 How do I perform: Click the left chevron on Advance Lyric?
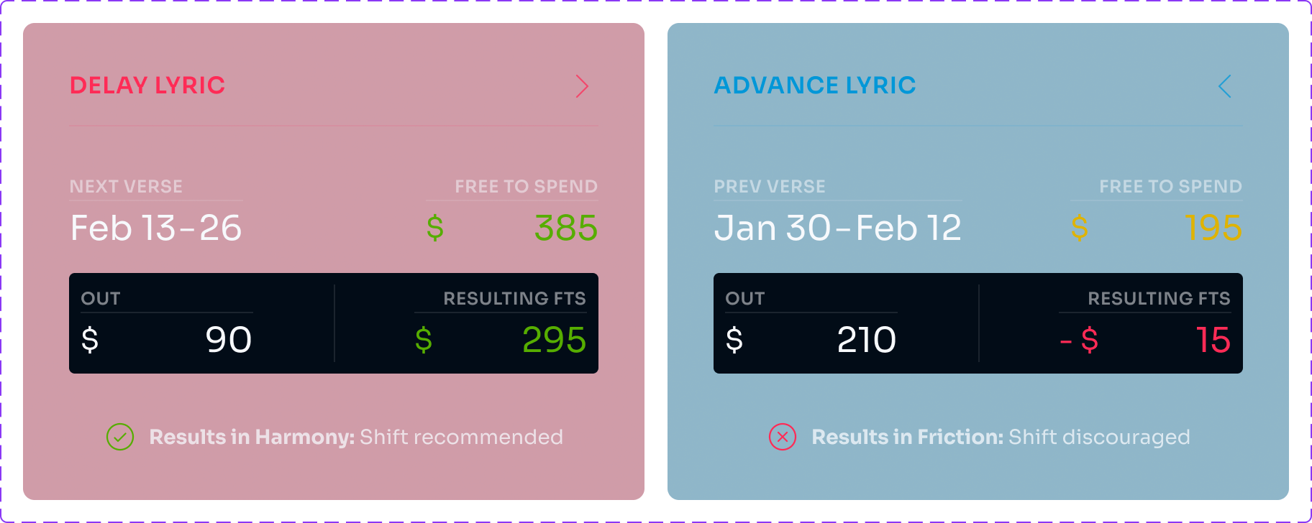[x=1225, y=86]
